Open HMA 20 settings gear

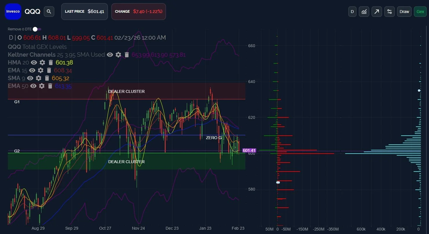coord(42,62)
